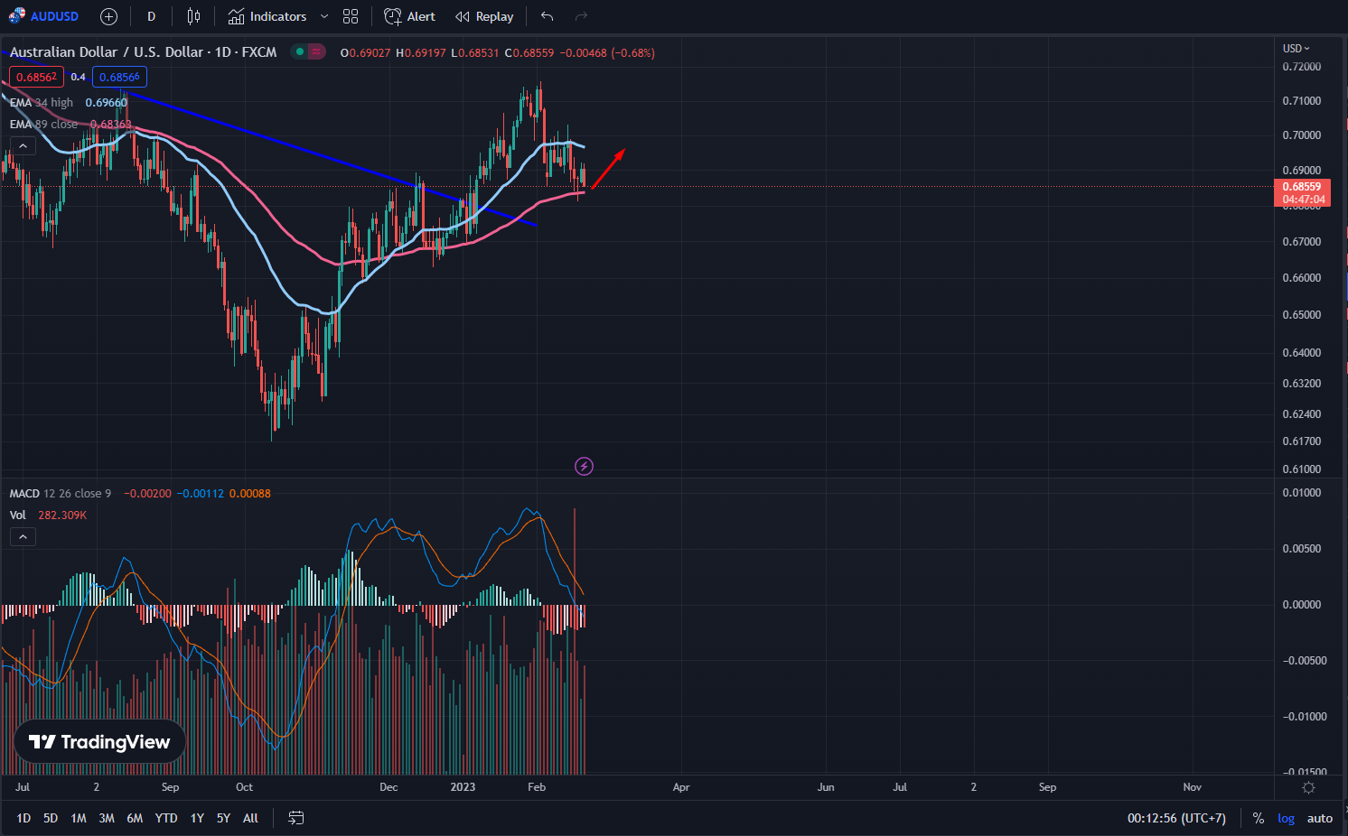1348x836 pixels.
Task: Click the blue buy price 0.68566 button
Action: point(119,77)
